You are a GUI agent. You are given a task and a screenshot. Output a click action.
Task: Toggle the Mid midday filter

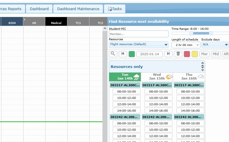pos(215,54)
